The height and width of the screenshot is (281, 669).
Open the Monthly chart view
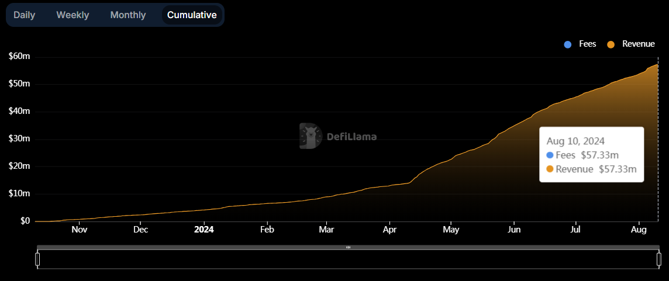coord(128,15)
